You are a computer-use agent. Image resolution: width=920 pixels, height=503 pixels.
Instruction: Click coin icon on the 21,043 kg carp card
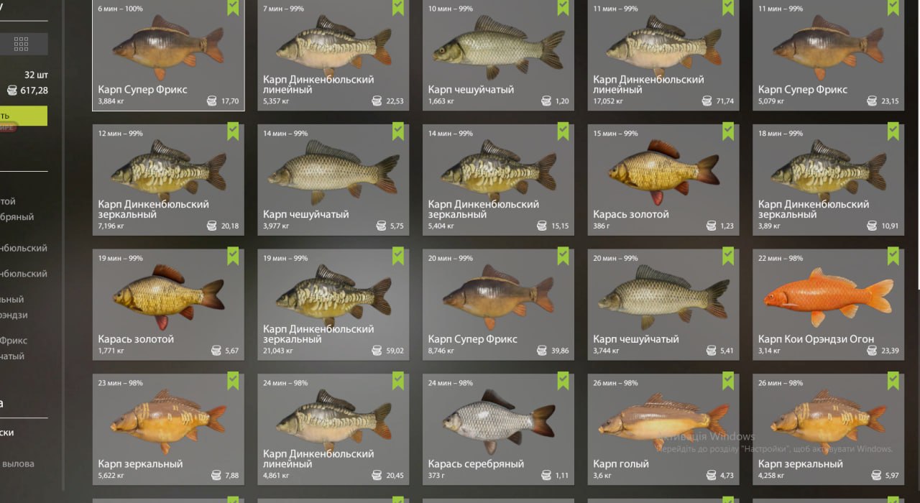coord(377,351)
